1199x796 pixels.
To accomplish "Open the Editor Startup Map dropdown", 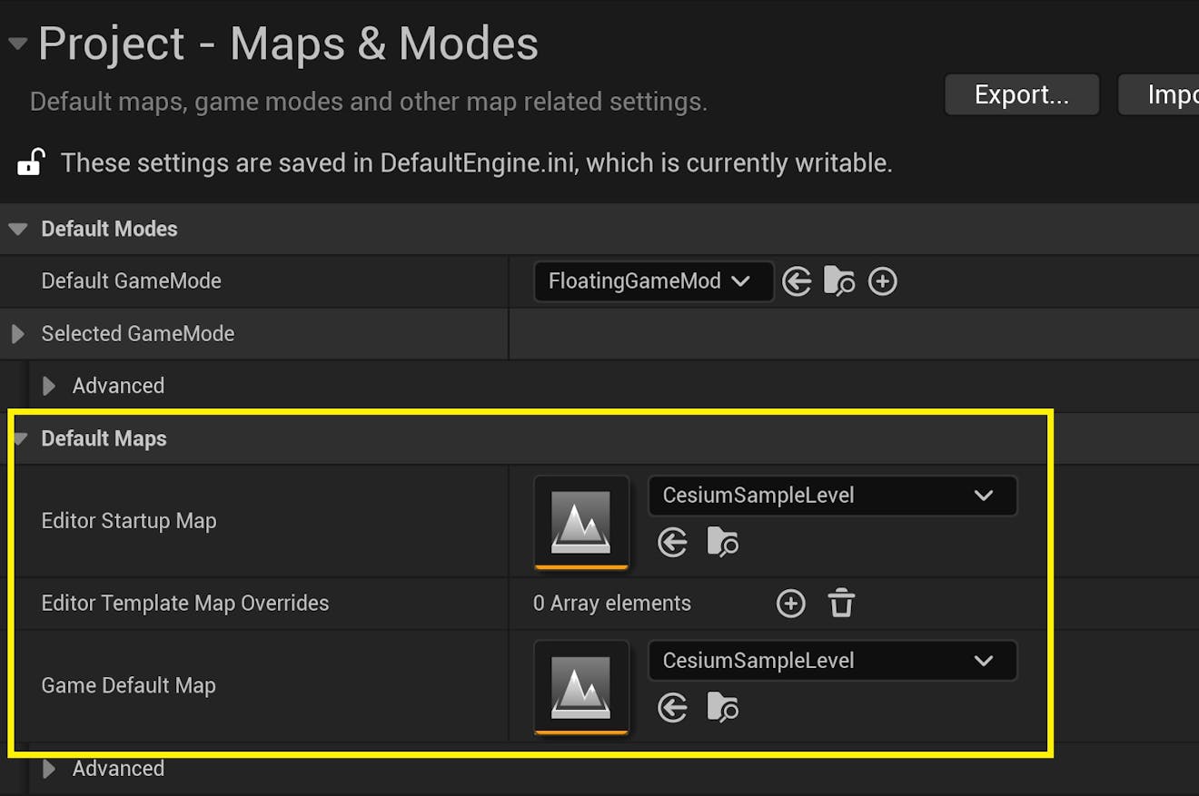I will pos(831,496).
